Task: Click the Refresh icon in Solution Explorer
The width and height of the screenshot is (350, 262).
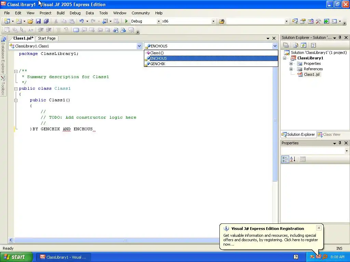Action: click(x=304, y=45)
